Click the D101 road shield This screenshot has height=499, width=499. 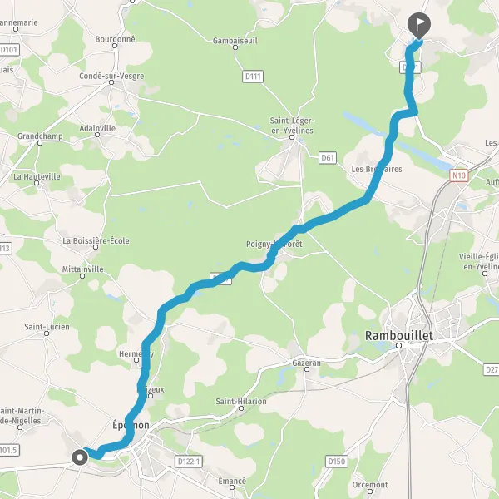[9, 50]
